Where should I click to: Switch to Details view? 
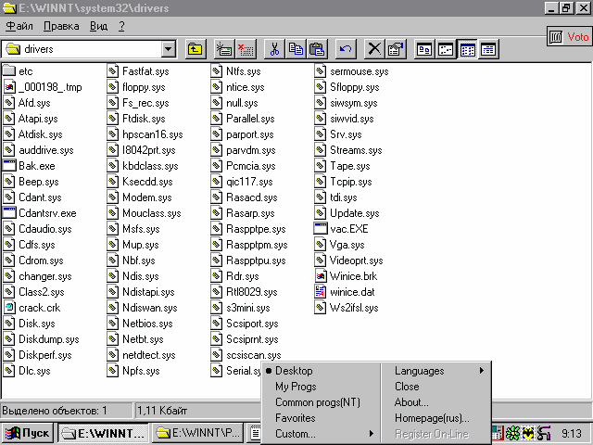coord(488,49)
